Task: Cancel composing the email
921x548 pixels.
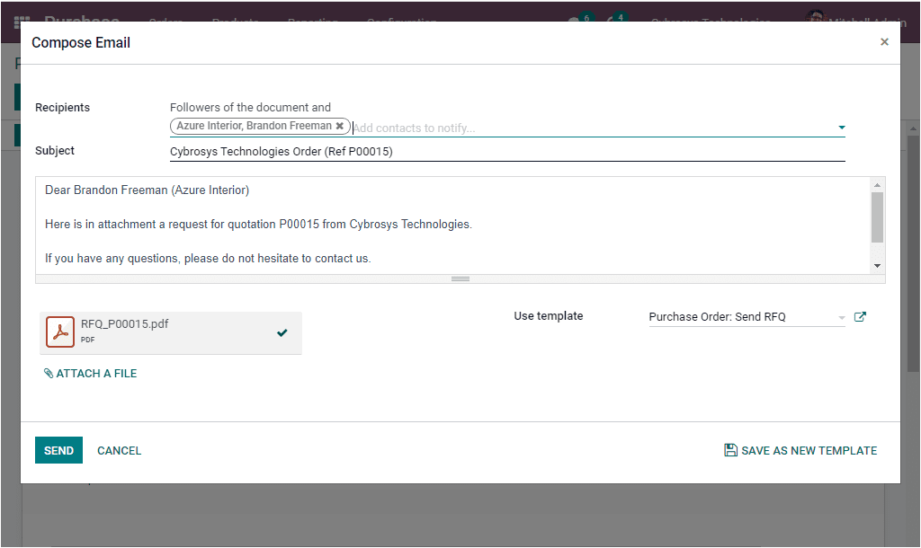Action: coord(119,450)
